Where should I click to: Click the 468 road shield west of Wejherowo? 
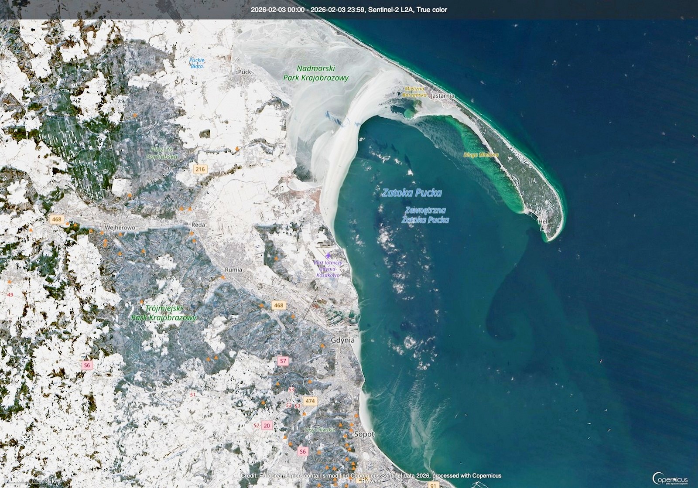click(x=56, y=219)
